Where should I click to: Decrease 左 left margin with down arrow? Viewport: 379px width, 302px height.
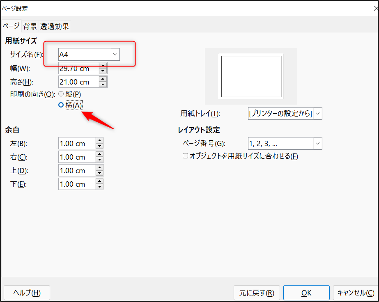100,146
